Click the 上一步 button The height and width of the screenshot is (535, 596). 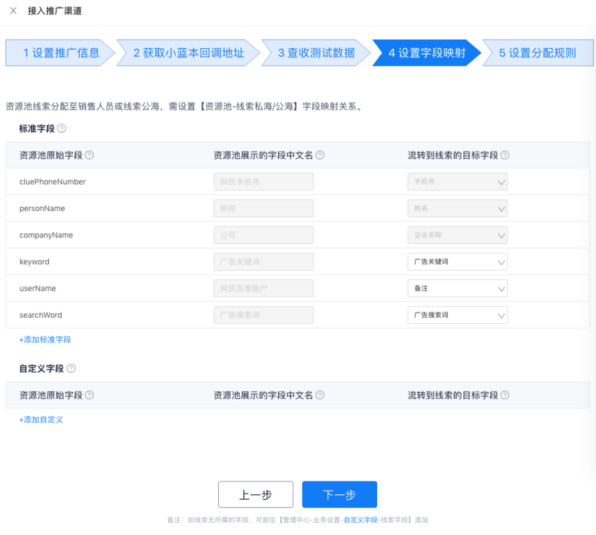pyautogui.click(x=256, y=495)
